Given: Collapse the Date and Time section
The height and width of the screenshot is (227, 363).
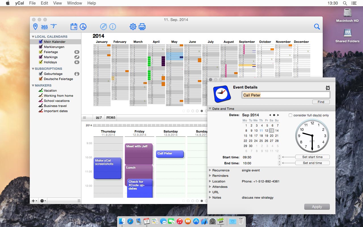Looking at the screenshot, I should click(x=210, y=109).
